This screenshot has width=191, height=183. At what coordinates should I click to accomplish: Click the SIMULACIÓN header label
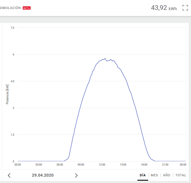point(10,8)
